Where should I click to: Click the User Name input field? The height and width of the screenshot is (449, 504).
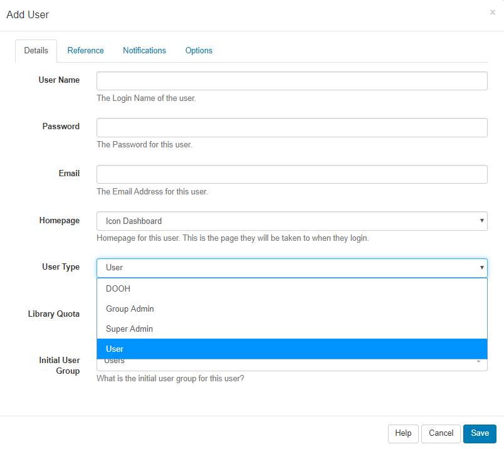(291, 81)
